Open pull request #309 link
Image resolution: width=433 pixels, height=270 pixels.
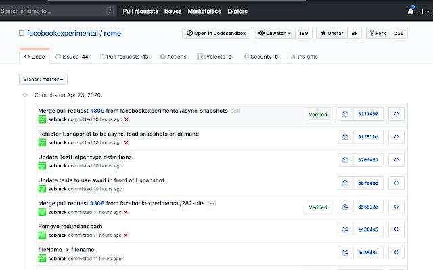pyautogui.click(x=97, y=111)
